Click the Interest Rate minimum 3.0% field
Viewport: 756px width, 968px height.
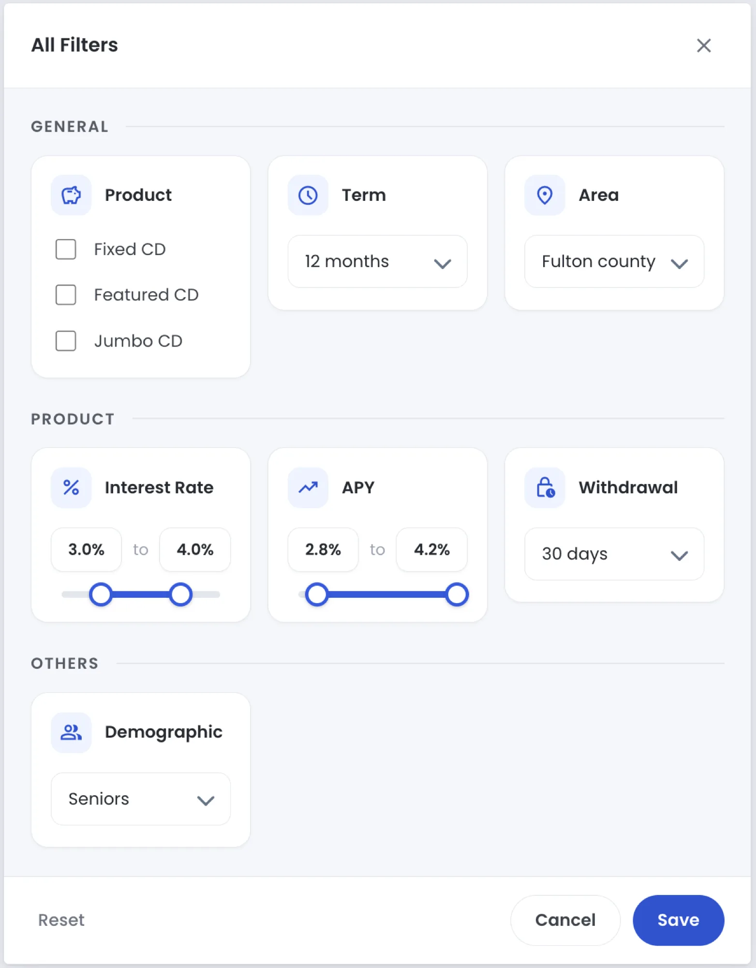(x=86, y=549)
